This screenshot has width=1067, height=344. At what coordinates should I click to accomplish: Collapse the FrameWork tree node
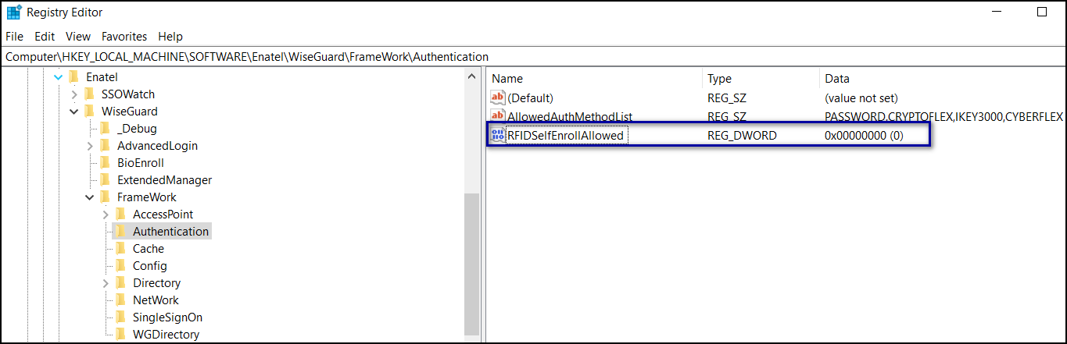coord(90,197)
